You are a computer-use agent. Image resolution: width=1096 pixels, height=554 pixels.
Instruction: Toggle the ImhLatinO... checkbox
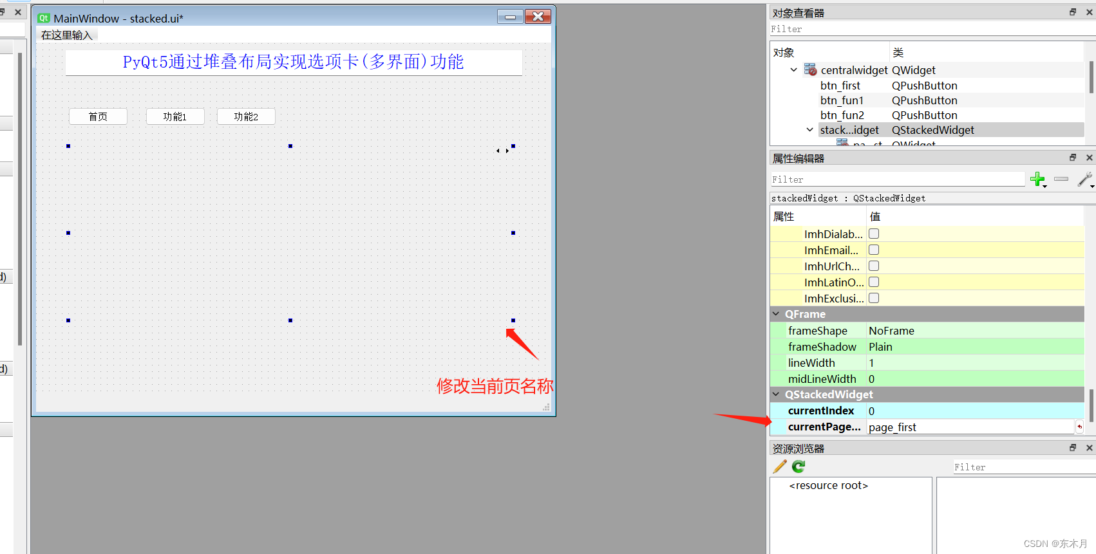coord(874,282)
